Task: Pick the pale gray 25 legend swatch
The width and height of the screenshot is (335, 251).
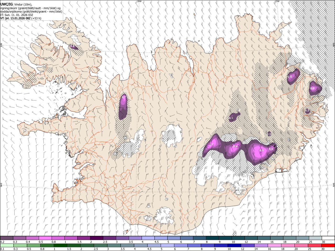Action: [x=315, y=238]
